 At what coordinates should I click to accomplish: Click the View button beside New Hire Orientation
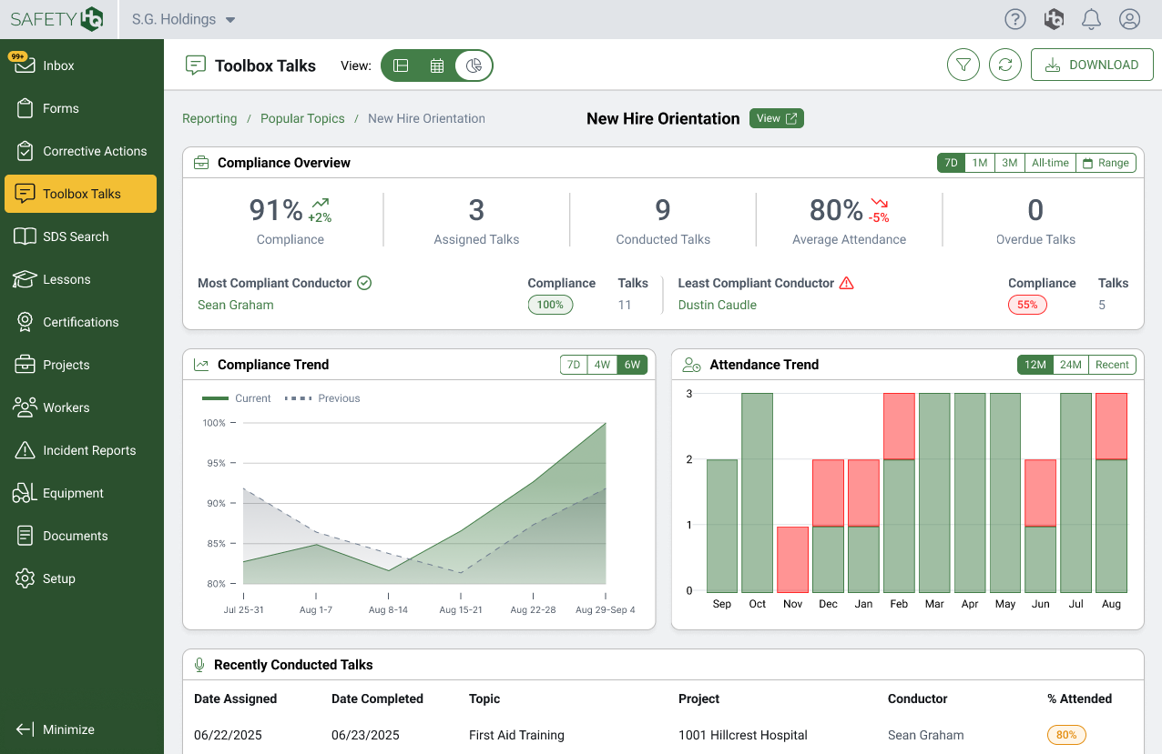777,118
